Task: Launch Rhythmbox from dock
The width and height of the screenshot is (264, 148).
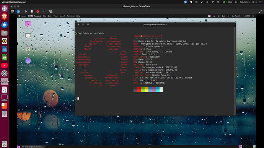Action: tap(4, 41)
